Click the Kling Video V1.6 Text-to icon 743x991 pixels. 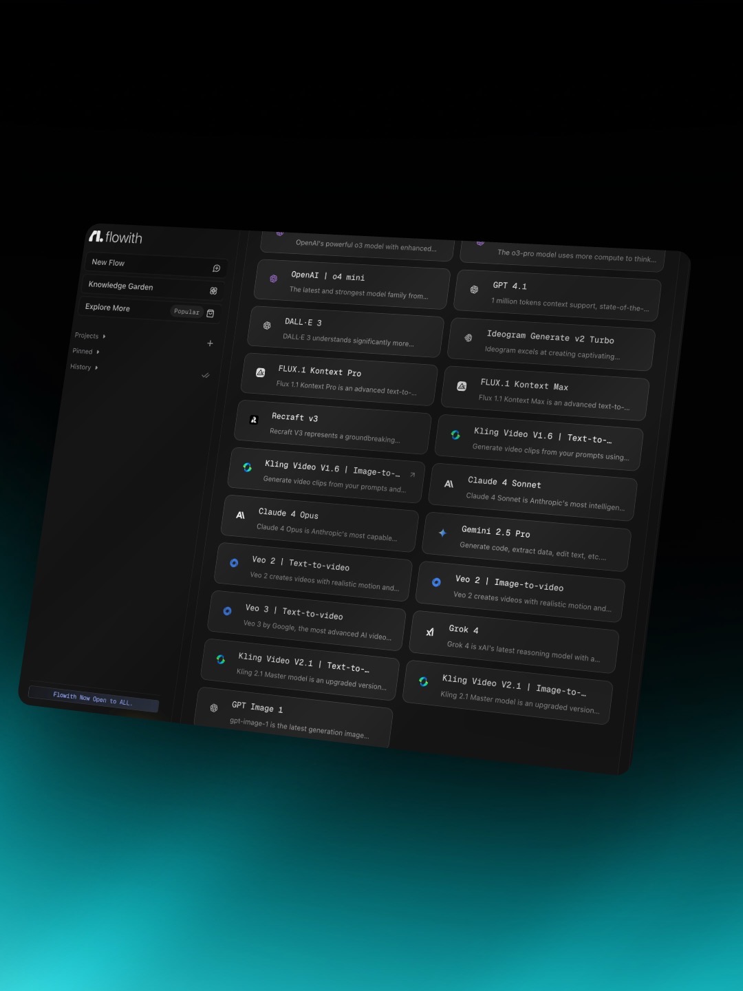455,435
